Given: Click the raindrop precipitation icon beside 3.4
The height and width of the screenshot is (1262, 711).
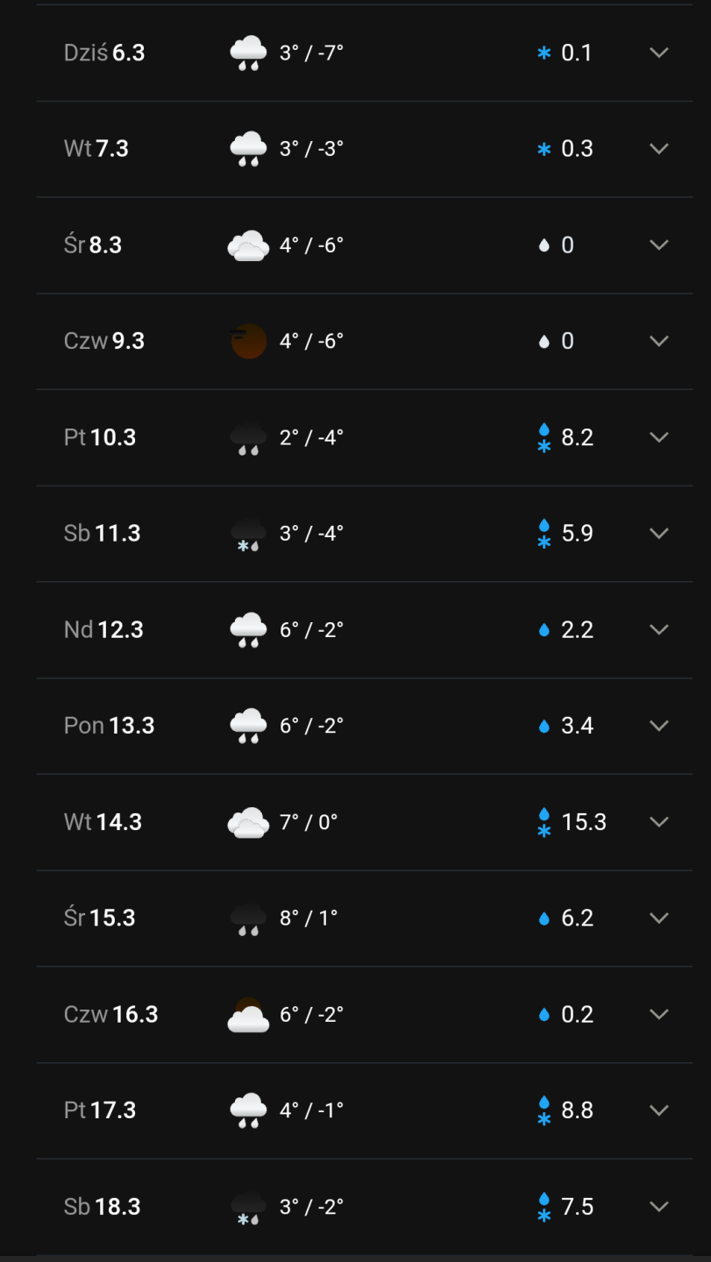Looking at the screenshot, I should 544,727.
